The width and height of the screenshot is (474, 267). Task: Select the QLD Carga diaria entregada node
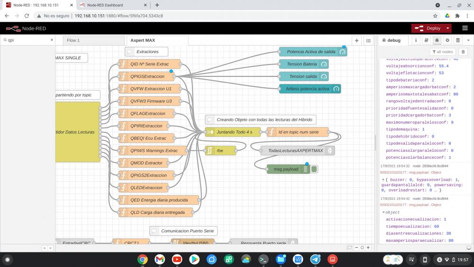(x=156, y=212)
